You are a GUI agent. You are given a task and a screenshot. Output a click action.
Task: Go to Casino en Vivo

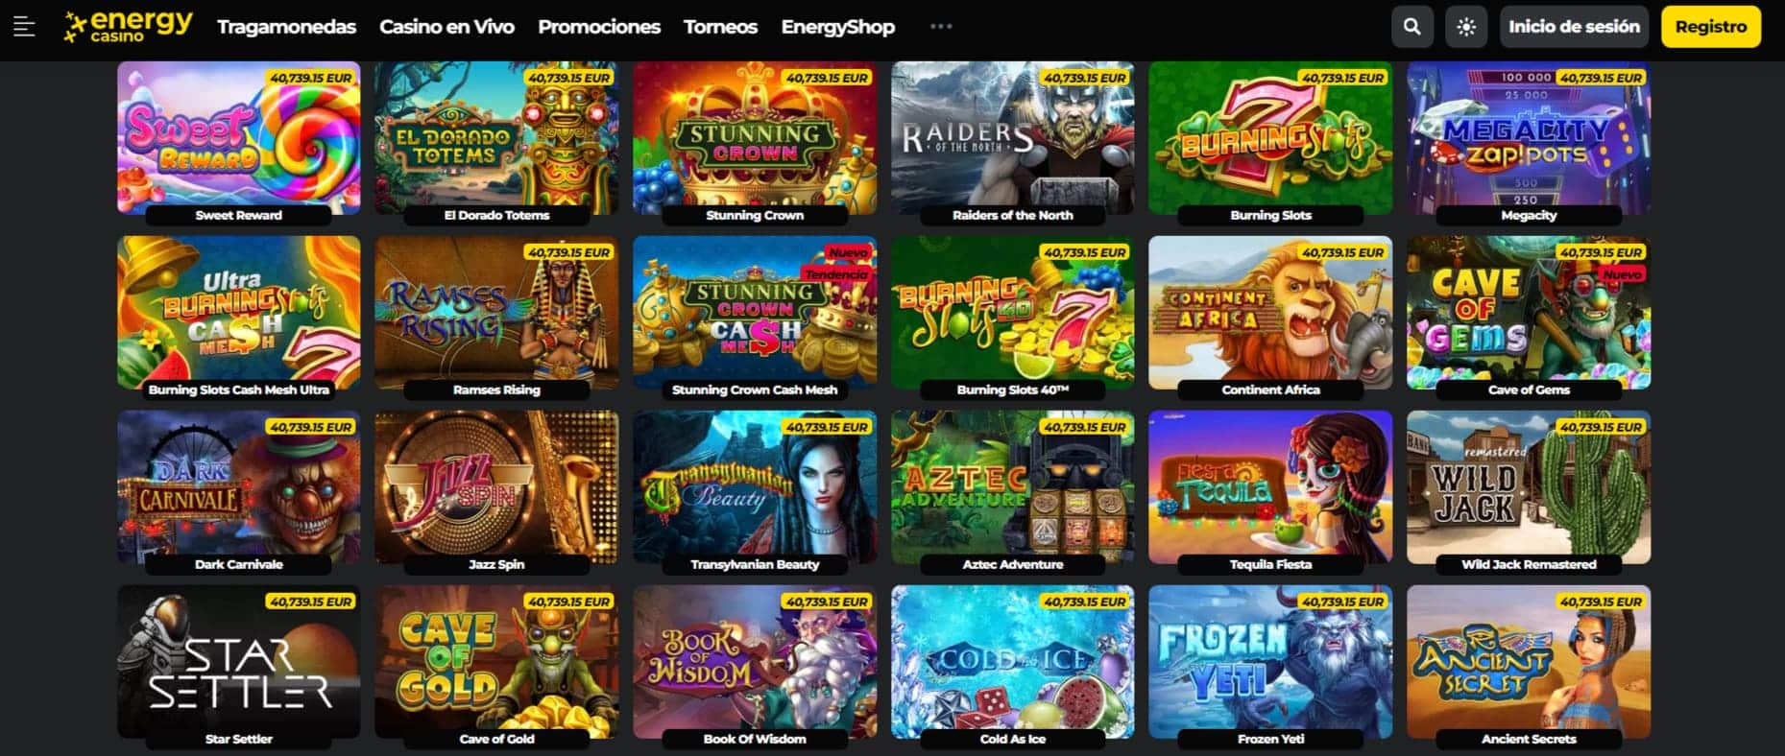tap(446, 27)
